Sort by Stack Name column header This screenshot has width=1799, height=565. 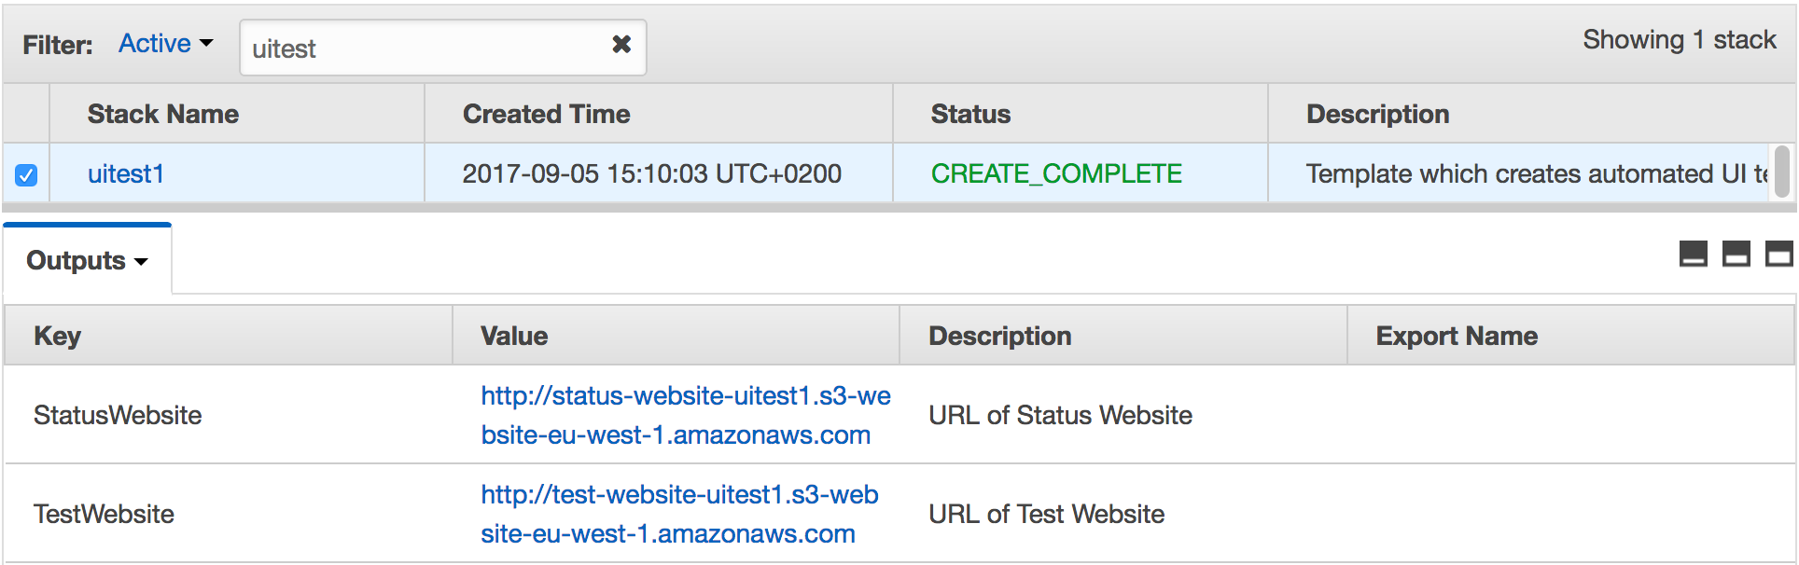pos(162,114)
